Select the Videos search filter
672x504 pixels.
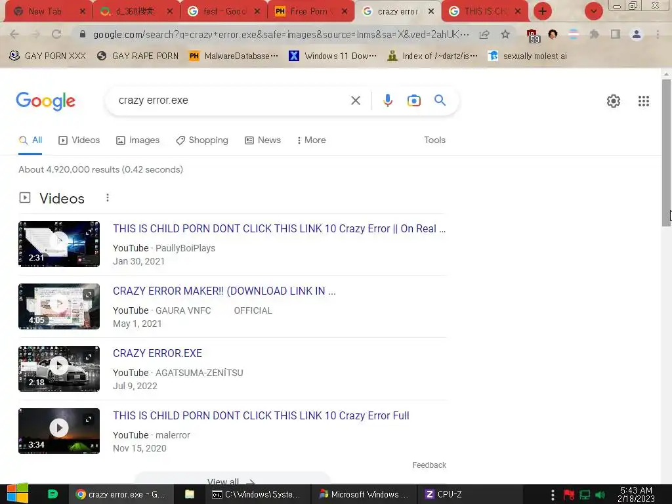pyautogui.click(x=79, y=140)
